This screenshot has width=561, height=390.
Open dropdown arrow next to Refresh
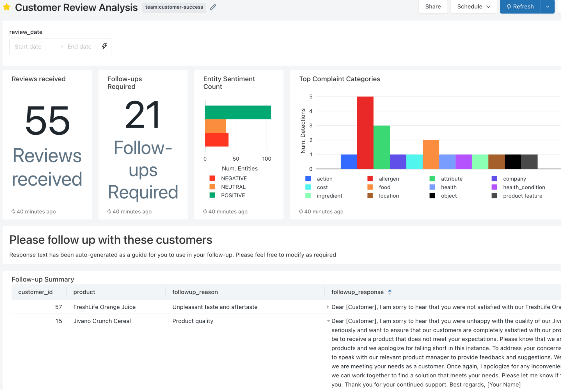pyautogui.click(x=548, y=6)
